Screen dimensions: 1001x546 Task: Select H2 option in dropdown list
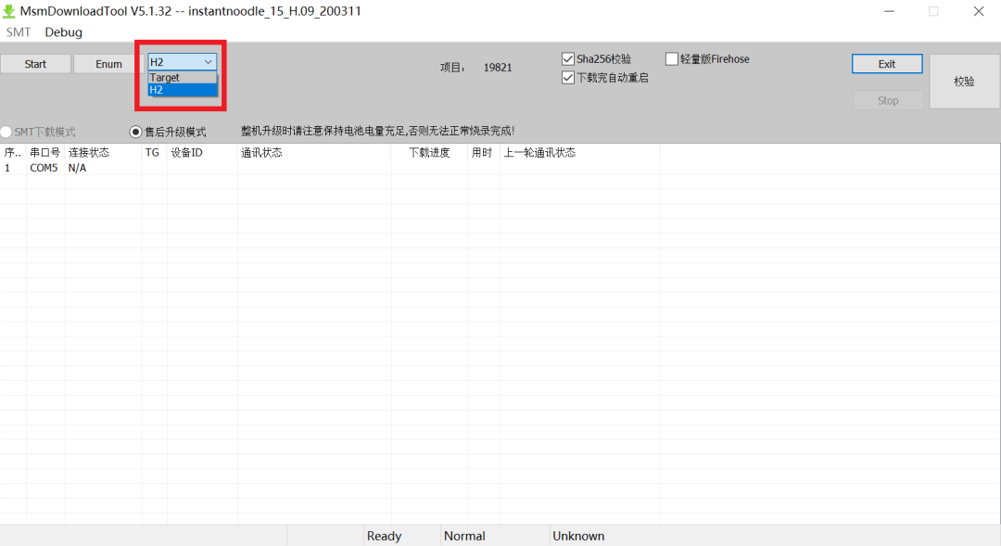tap(182, 90)
